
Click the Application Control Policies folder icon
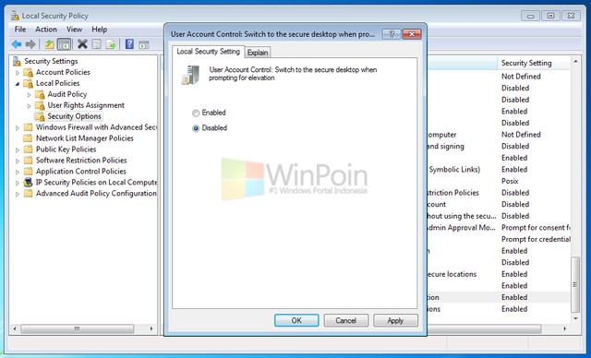tap(28, 172)
